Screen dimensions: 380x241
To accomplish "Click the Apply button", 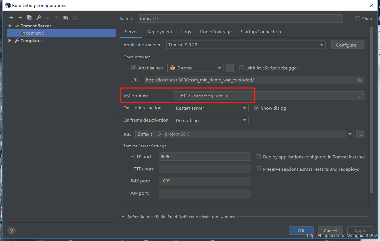I will click(360, 231).
